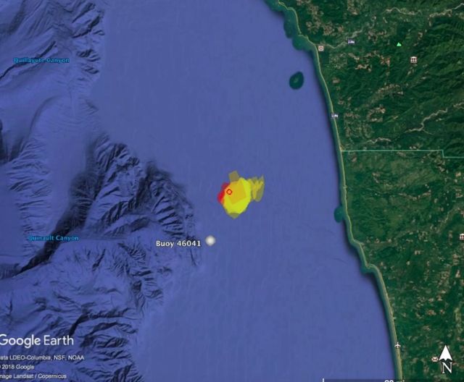Click the Quillayute Canyon label

(41, 61)
